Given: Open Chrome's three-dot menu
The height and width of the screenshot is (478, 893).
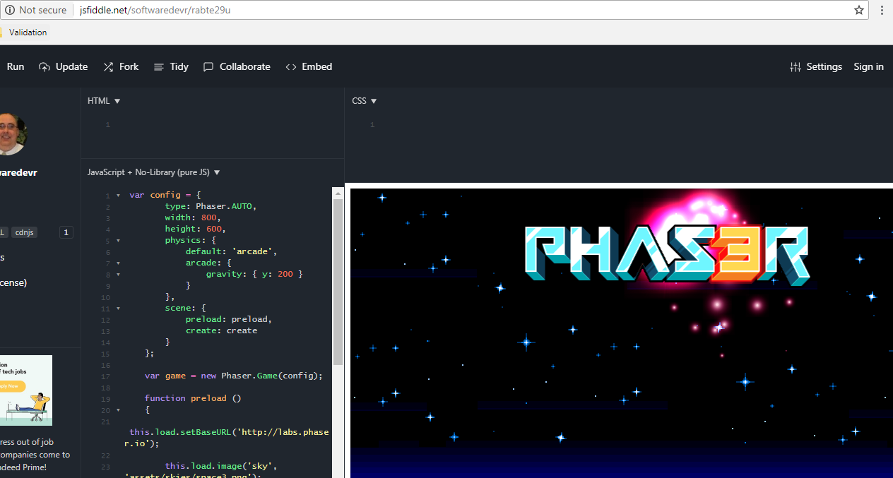Looking at the screenshot, I should pyautogui.click(x=882, y=10).
